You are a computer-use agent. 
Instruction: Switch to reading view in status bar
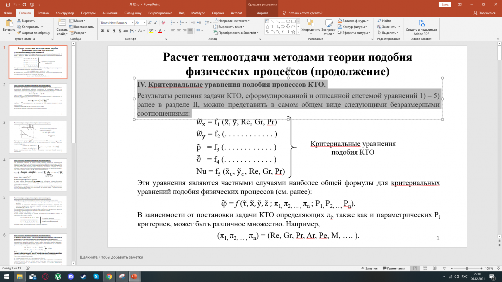coord(434,268)
